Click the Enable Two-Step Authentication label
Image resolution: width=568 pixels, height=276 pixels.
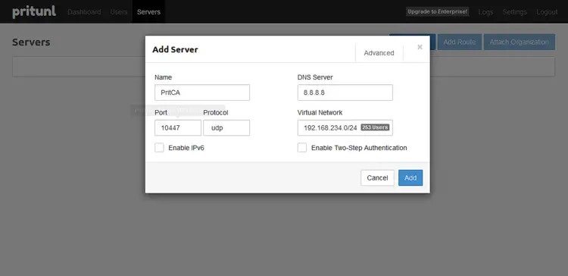[x=359, y=148]
